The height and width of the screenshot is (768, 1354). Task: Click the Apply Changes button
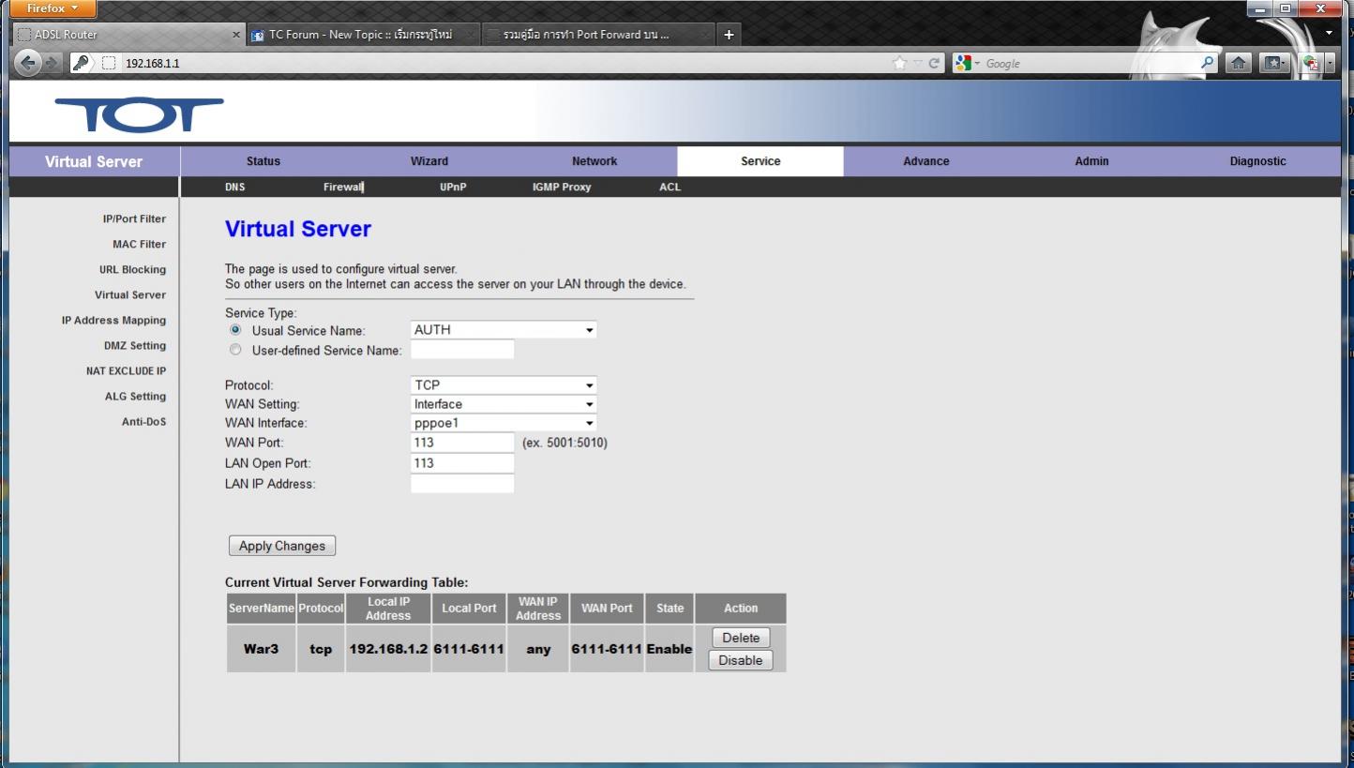click(x=281, y=546)
